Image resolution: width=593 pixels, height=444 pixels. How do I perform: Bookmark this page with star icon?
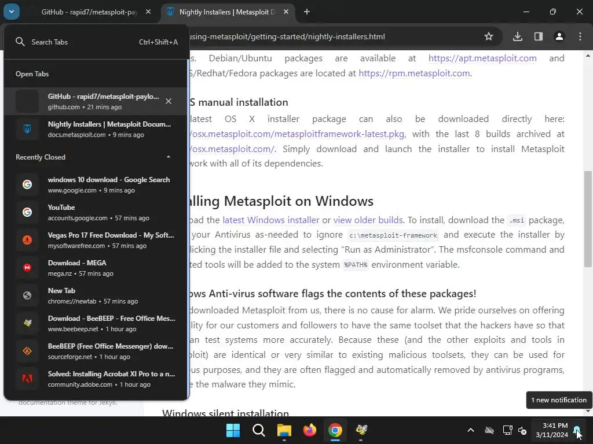click(x=489, y=36)
